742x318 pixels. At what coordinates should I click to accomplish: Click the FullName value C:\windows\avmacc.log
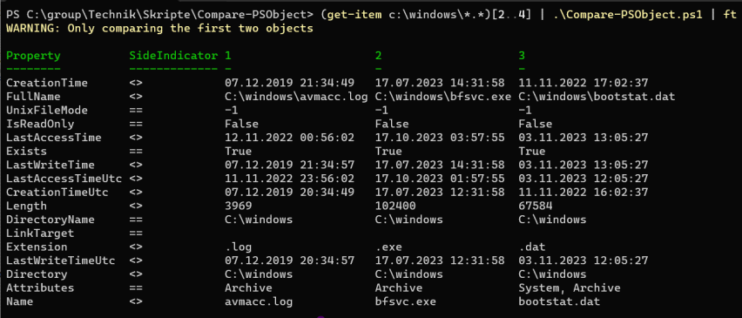[296, 97]
